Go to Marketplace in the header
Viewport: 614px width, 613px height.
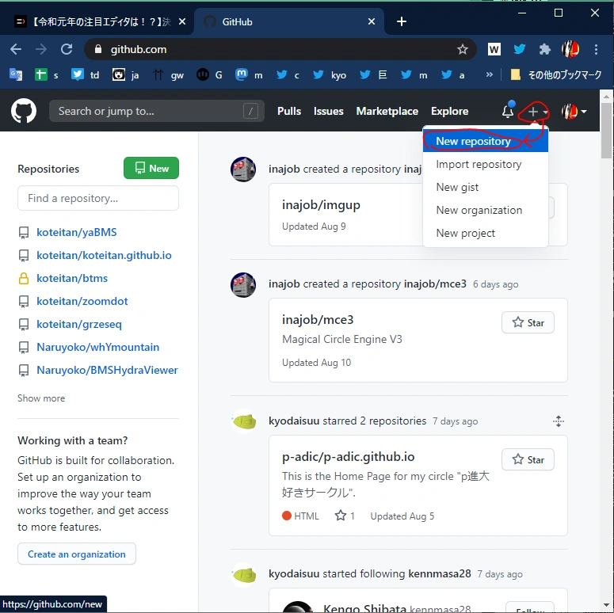pos(387,111)
